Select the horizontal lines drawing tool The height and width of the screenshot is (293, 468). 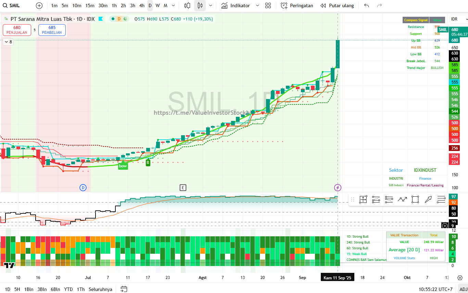coord(441,199)
